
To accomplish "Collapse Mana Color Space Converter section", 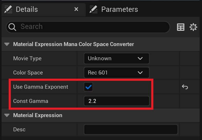I will click(7, 44).
